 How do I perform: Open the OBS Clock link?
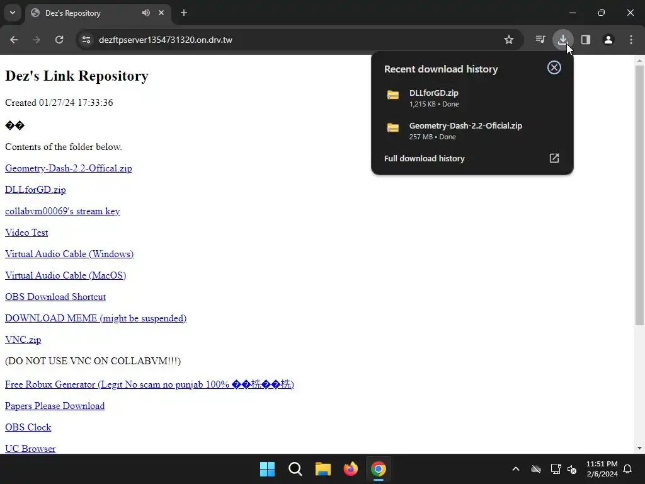(x=28, y=427)
